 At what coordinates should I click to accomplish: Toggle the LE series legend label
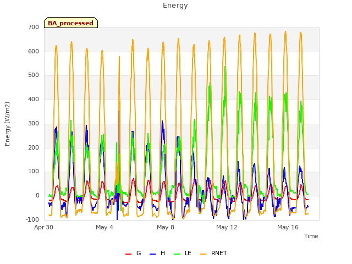point(188,253)
